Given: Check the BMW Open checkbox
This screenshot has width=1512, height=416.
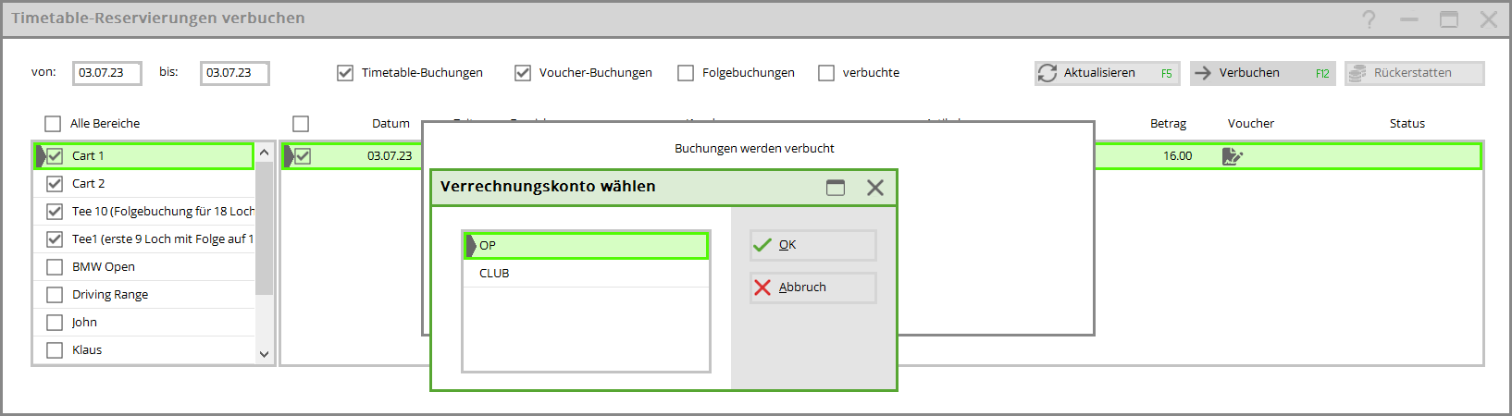Looking at the screenshot, I should click(x=55, y=267).
